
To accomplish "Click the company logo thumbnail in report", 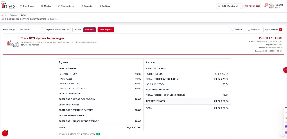I will point(12,43).
